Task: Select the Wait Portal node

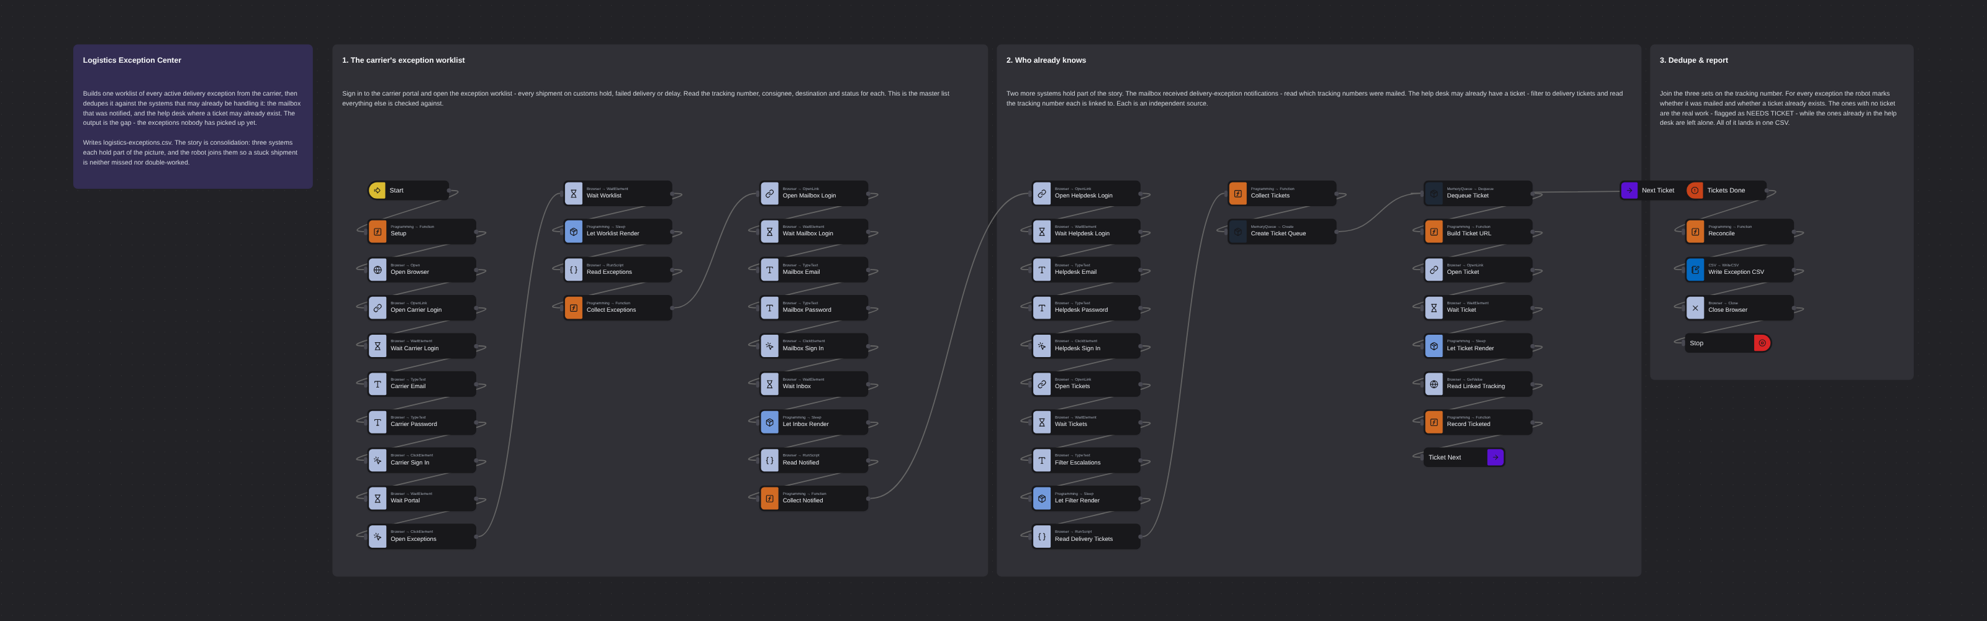Action: (422, 498)
